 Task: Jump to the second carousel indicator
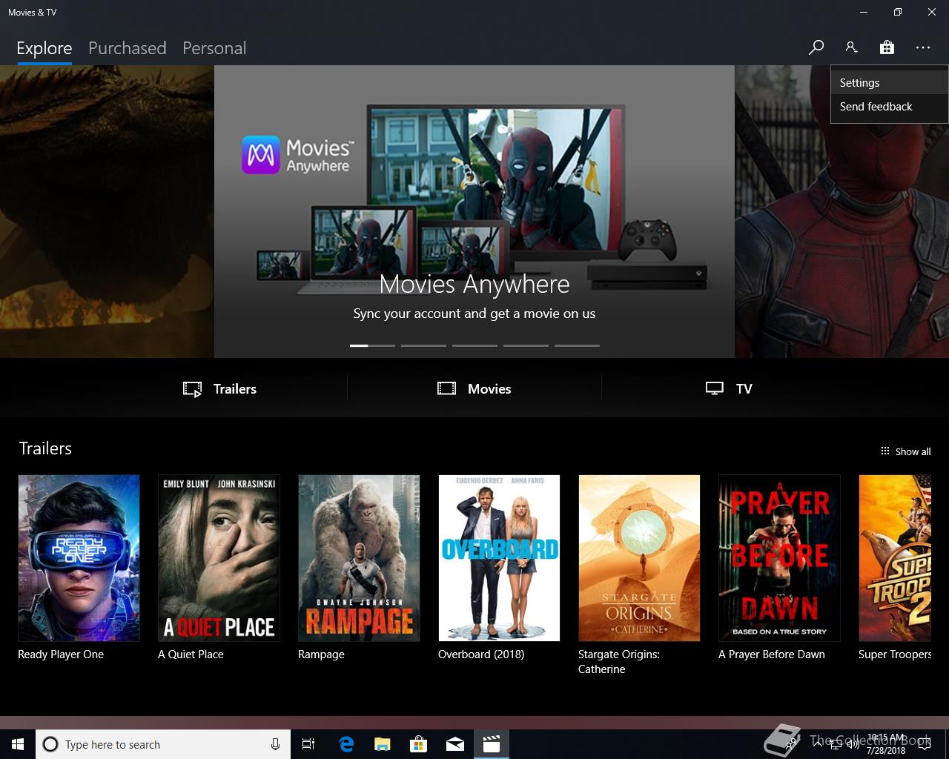(x=423, y=345)
